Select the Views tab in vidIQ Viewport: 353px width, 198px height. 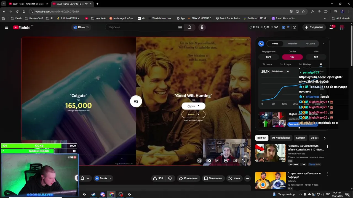(x=275, y=43)
